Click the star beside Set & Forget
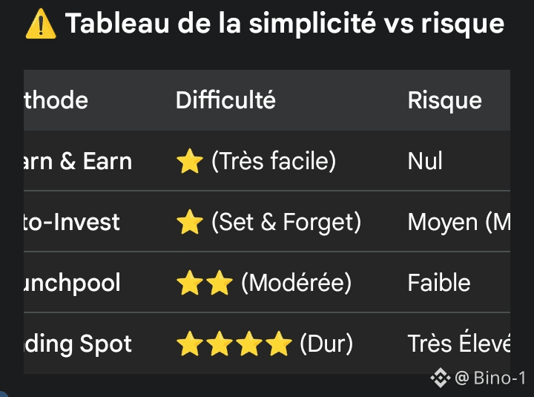The width and height of the screenshot is (534, 397). click(x=190, y=222)
